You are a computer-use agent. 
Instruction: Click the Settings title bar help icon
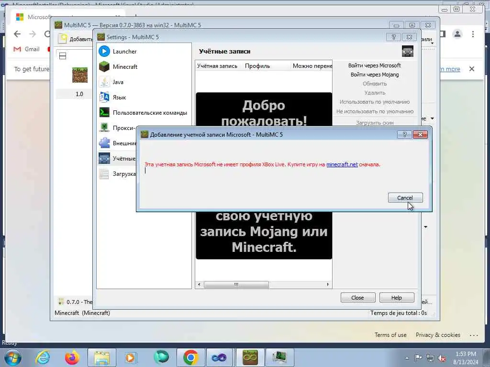tap(393, 37)
